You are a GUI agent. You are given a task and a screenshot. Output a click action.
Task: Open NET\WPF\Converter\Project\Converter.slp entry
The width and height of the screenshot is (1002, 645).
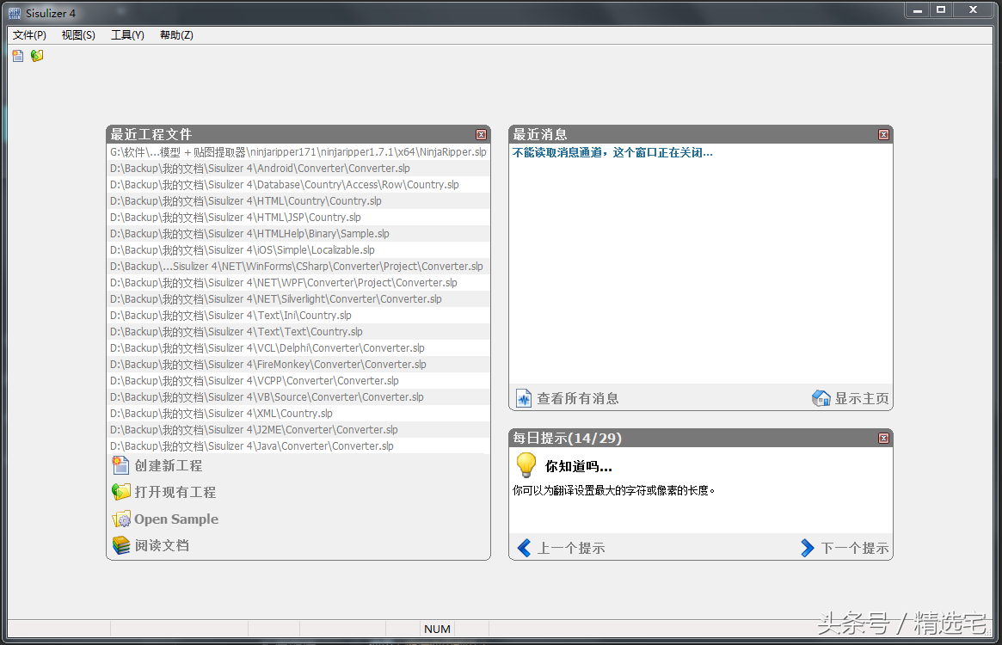click(298, 283)
